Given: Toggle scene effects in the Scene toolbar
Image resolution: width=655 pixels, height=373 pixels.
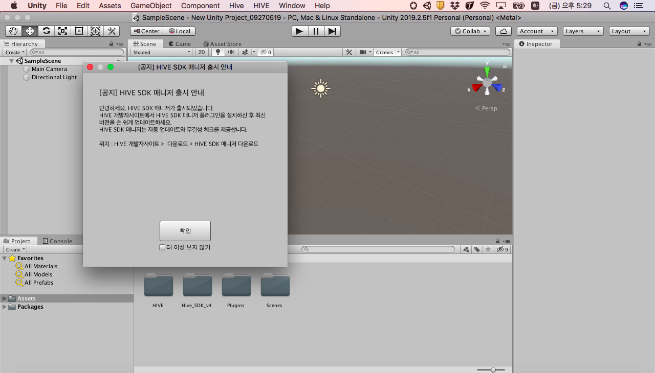Looking at the screenshot, I should coord(245,52).
